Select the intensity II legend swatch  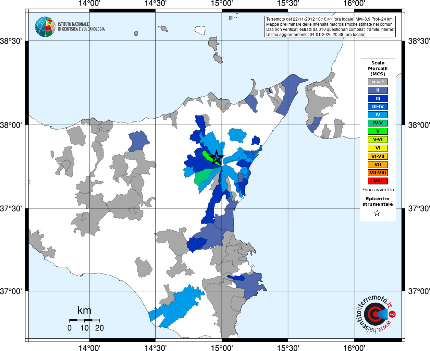378,90
